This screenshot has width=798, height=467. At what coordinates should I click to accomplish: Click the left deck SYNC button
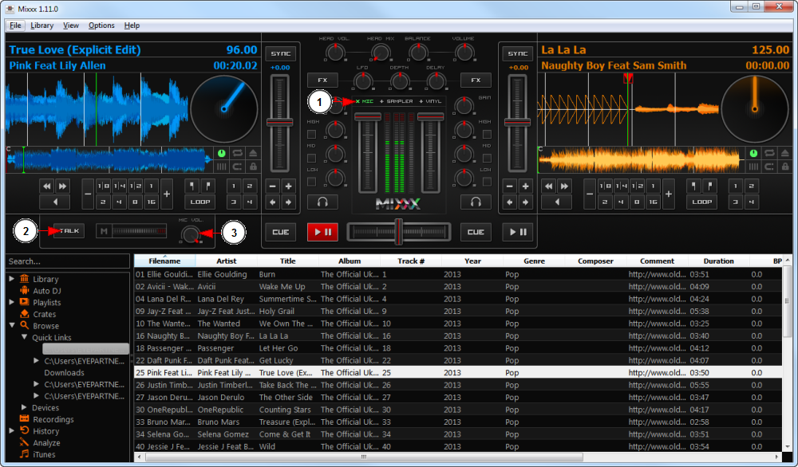tap(280, 53)
